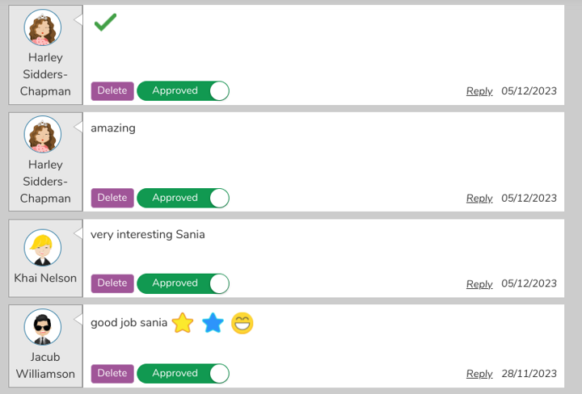The image size is (582, 394).
Task: Click the blue star emoji in Jacub's comment
Action: [213, 323]
